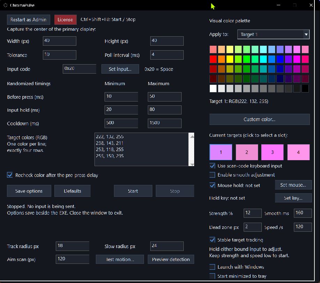
Task: Click the Set mouse... button
Action: click(x=293, y=185)
